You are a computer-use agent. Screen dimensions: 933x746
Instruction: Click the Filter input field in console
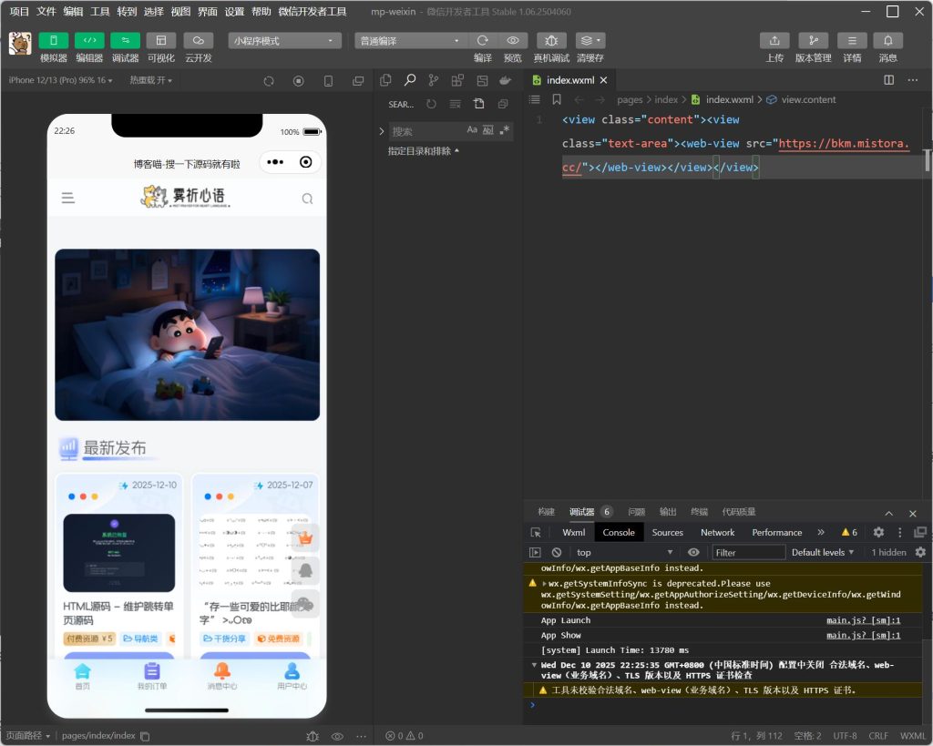click(748, 551)
